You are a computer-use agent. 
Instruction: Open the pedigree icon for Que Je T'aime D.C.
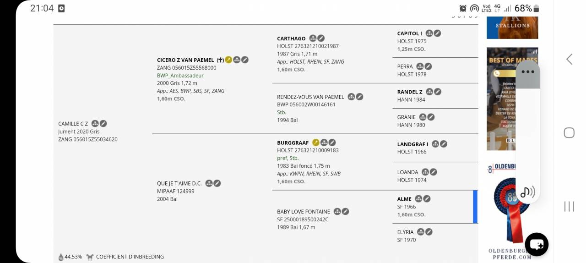209,183
